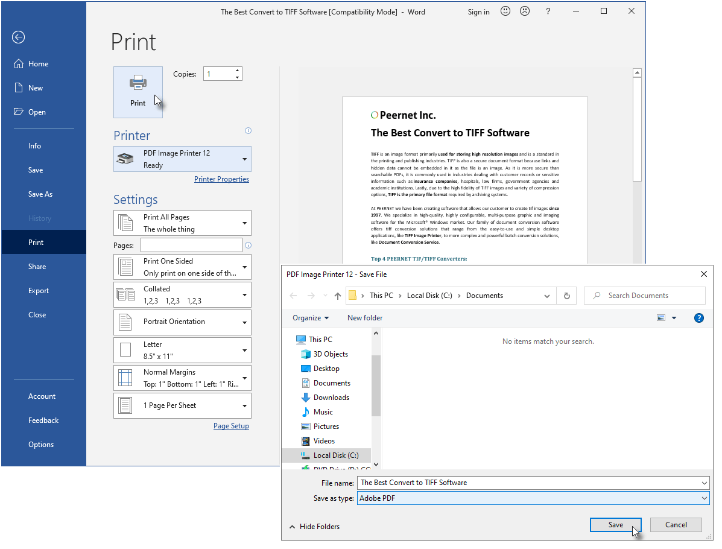Click the PDF Image Printer printer icon
This screenshot has height=549, width=722.
pyautogui.click(x=125, y=158)
